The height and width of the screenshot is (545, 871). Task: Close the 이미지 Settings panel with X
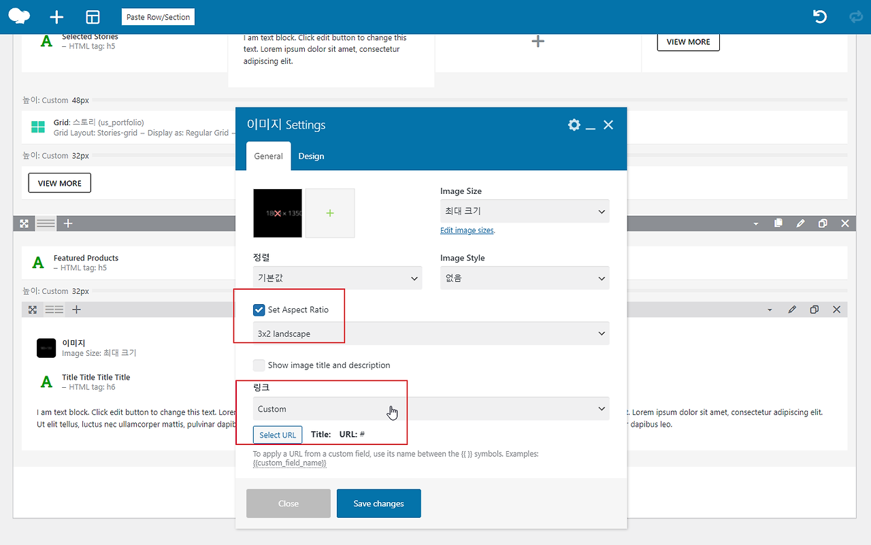(608, 125)
